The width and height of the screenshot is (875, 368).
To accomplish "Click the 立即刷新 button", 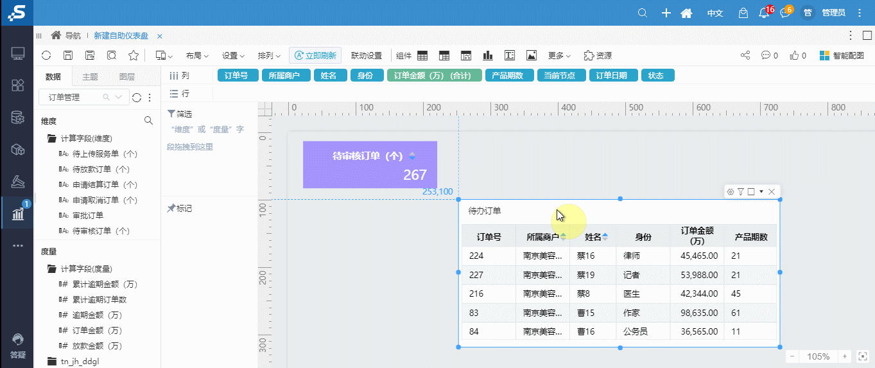I will (x=315, y=55).
